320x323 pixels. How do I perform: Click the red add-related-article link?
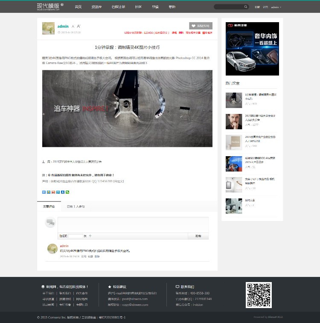tap(193, 33)
